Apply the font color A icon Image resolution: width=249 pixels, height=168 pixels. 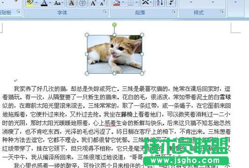[x=44, y=3]
